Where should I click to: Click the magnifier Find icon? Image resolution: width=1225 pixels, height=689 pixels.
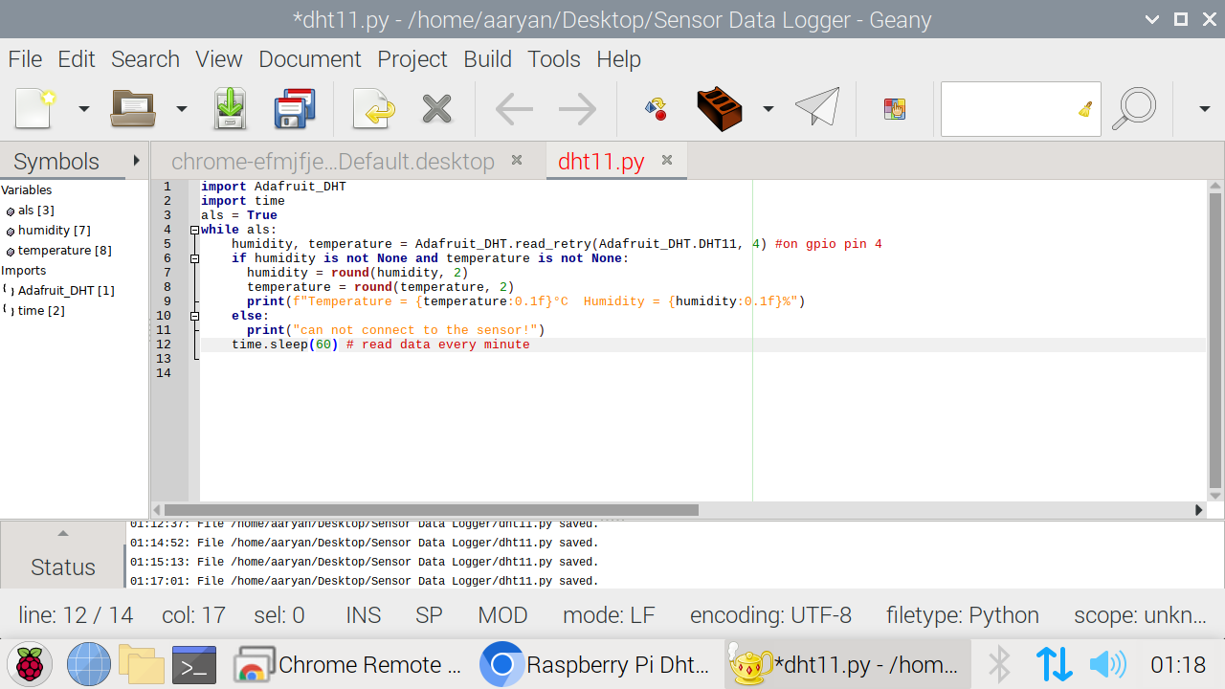1134,108
